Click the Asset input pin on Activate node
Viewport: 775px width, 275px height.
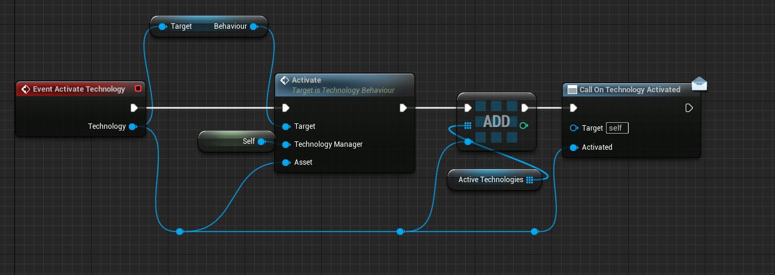click(x=285, y=162)
